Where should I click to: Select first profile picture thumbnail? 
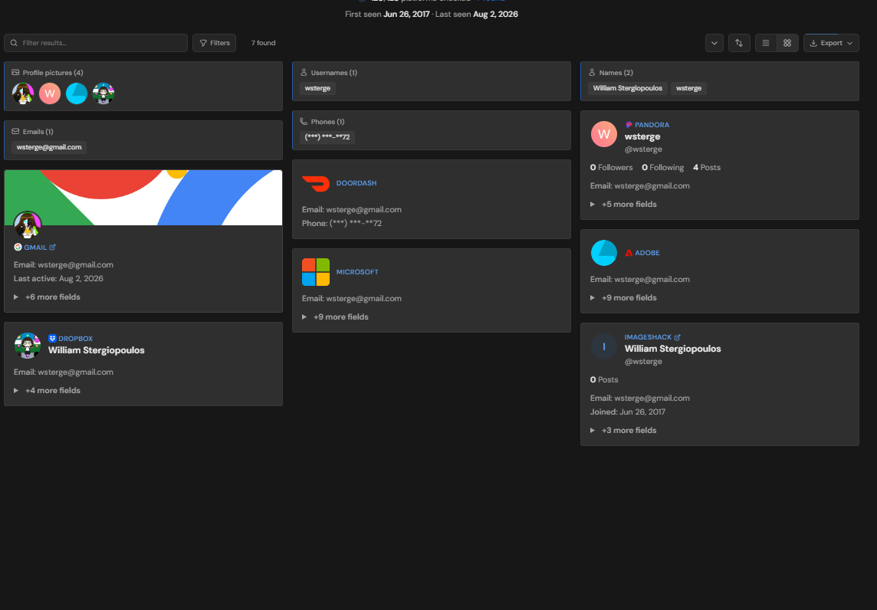coord(23,93)
